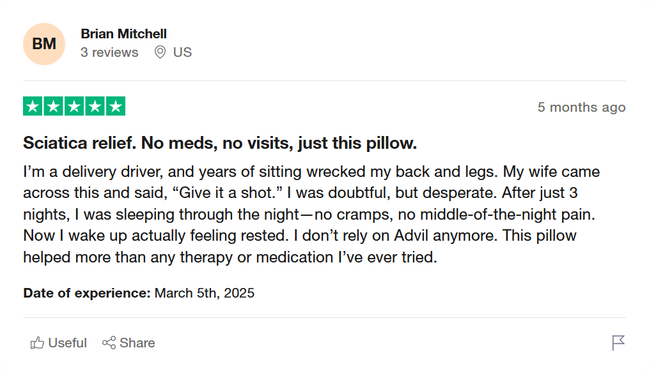This screenshot has height=371, width=649.
Task: Click the location pin icon
Action: point(160,52)
